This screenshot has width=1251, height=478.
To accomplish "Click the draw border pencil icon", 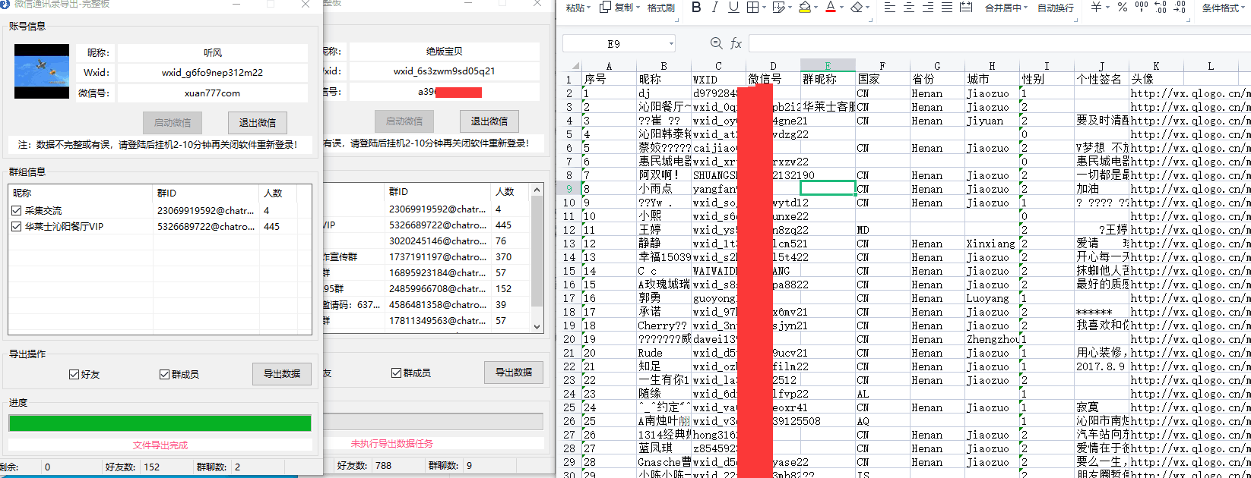I will pos(778,7).
